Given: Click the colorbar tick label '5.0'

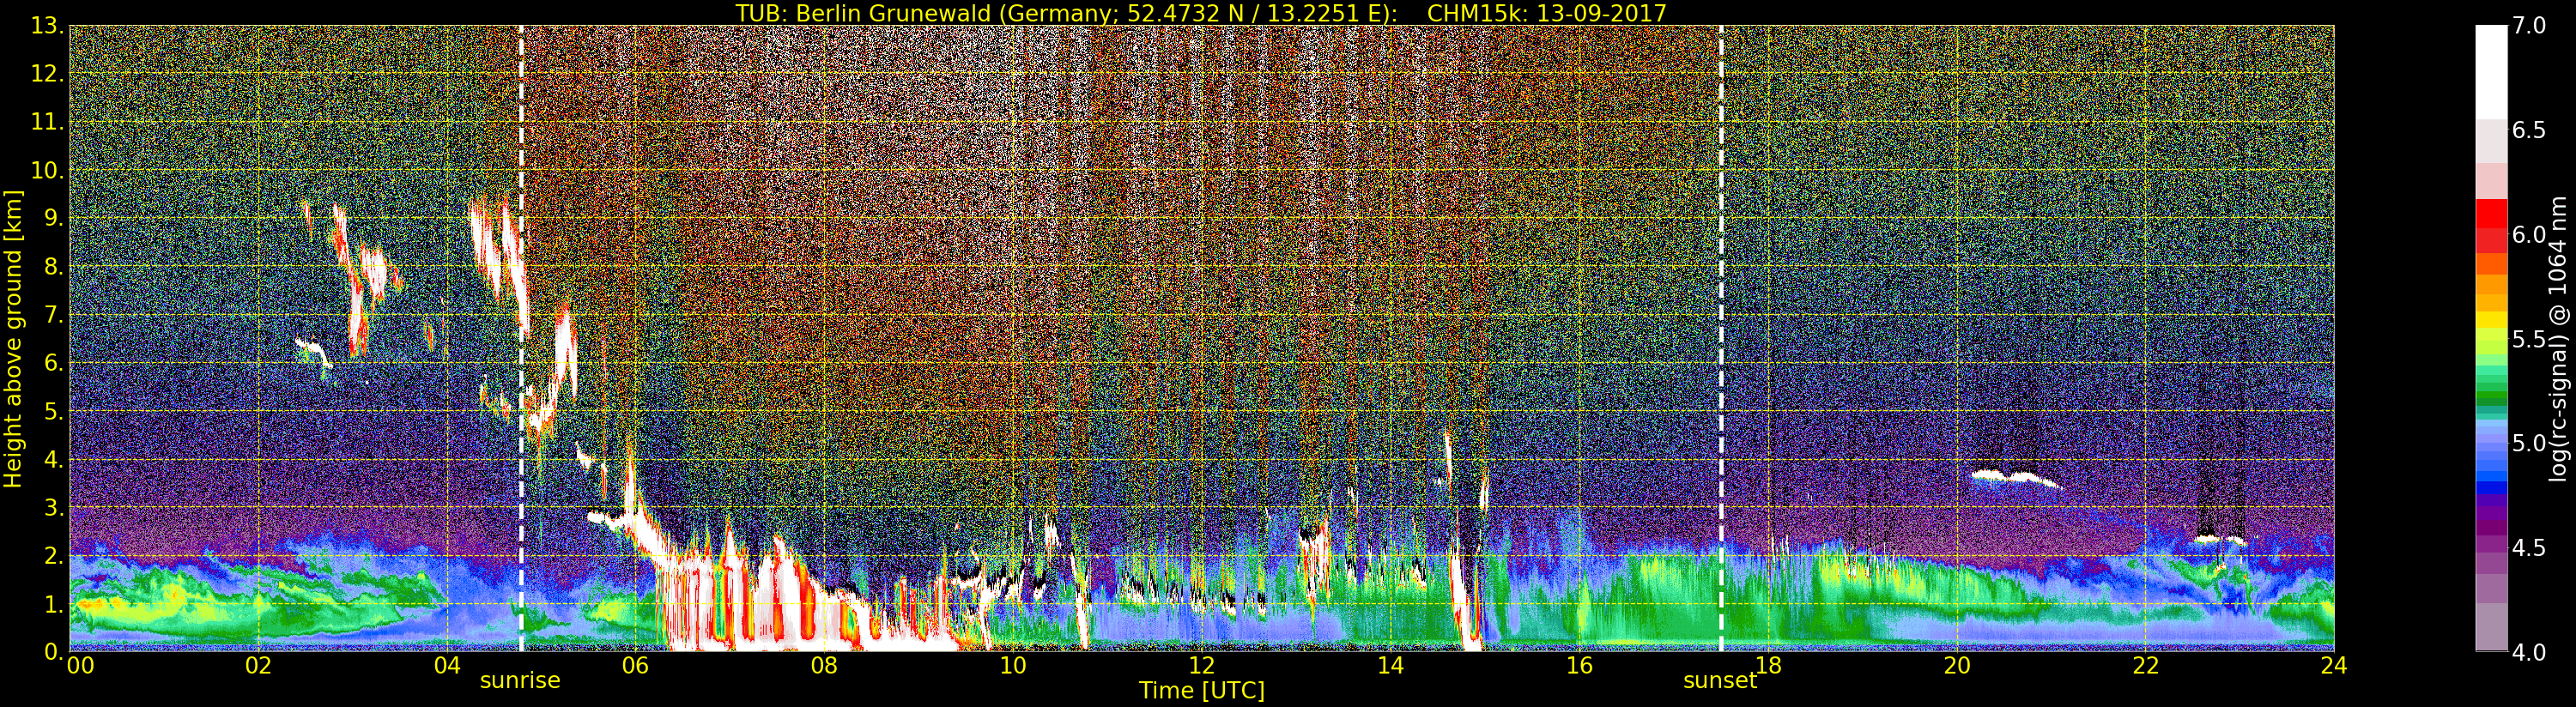Looking at the screenshot, I should [x=2529, y=443].
